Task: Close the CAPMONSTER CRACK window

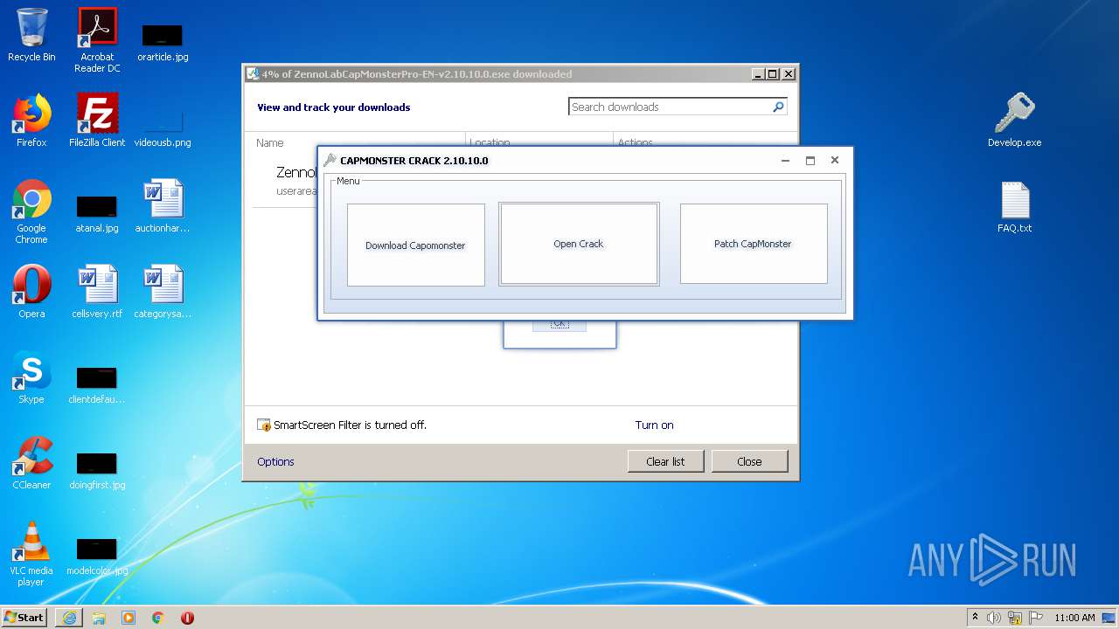Action: (x=835, y=161)
